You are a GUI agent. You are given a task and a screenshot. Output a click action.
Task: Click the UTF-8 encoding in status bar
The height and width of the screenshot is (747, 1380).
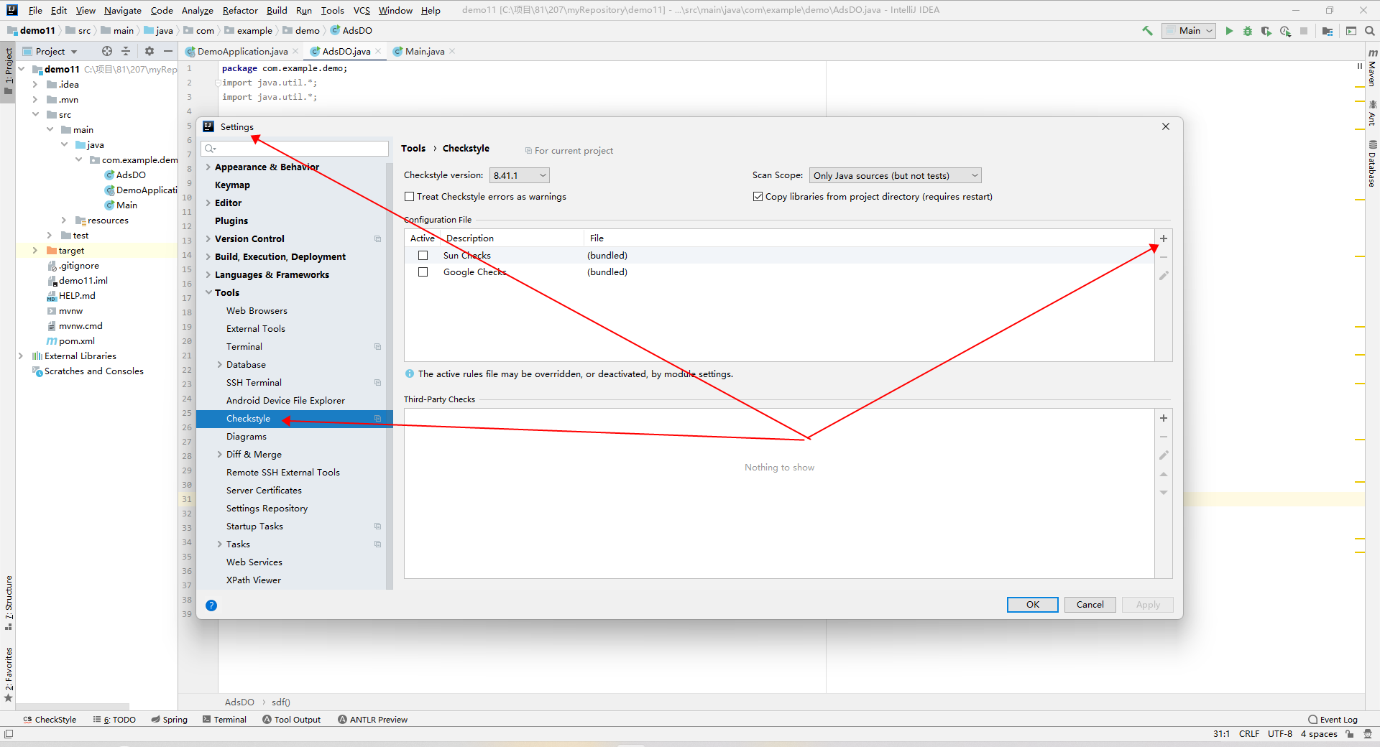pos(1280,734)
